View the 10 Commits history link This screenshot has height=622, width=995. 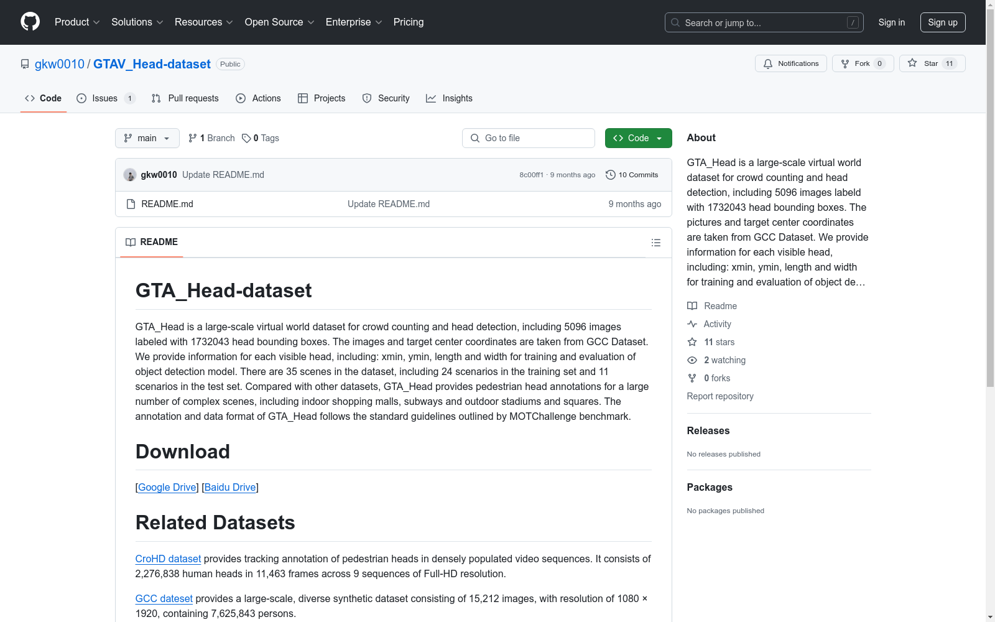(x=632, y=175)
